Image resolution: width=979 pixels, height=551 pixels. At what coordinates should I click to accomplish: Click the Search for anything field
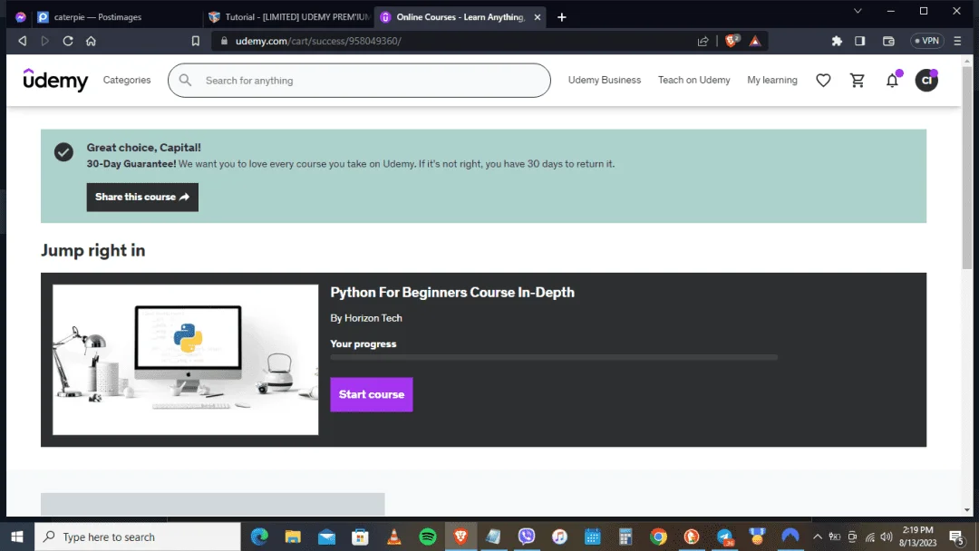point(359,81)
